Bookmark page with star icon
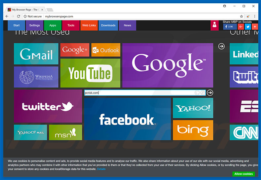The height and width of the screenshot is (180, 261). (x=242, y=16)
